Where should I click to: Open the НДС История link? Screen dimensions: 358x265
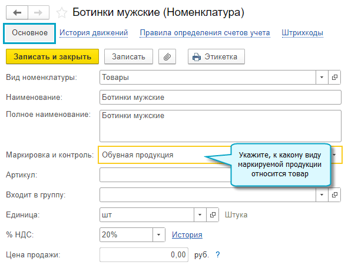click(x=187, y=235)
